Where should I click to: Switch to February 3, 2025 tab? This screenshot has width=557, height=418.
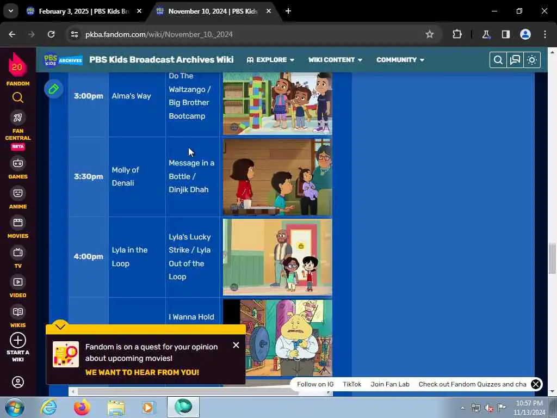(x=84, y=11)
